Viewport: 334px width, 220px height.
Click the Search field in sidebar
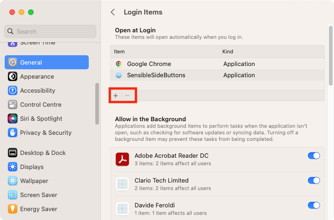tap(50, 31)
